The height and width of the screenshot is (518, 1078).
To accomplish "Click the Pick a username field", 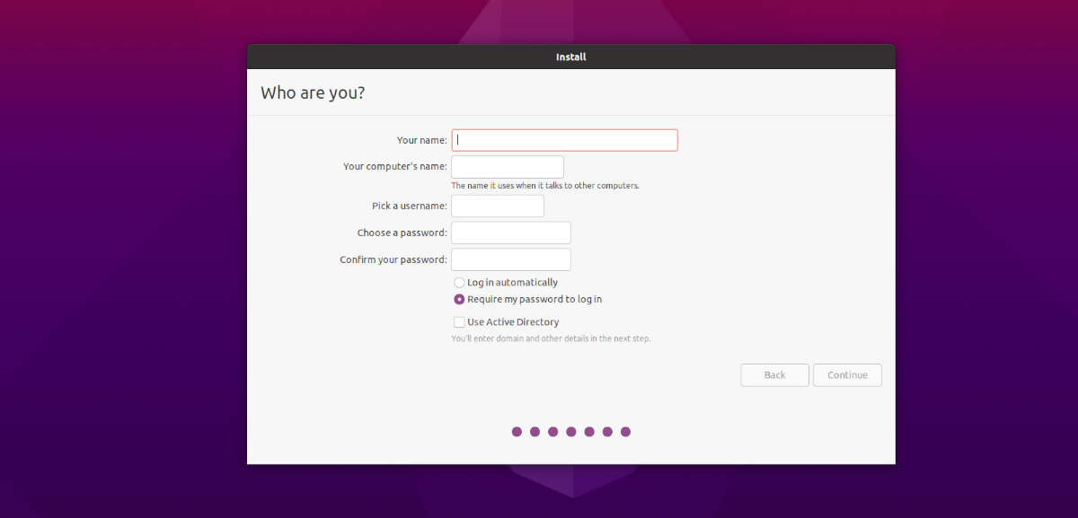I will click(x=498, y=206).
